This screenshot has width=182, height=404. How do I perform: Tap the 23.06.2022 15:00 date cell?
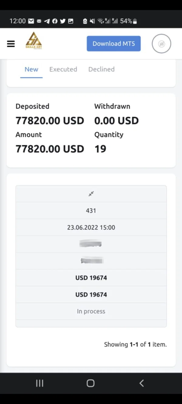click(x=91, y=227)
